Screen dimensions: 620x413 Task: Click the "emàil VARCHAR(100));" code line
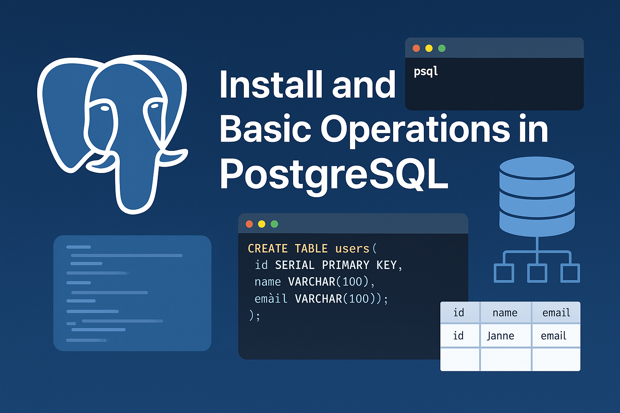[321, 298]
